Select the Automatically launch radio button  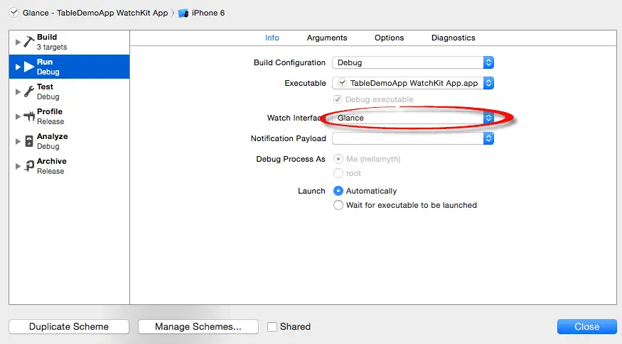pos(338,191)
